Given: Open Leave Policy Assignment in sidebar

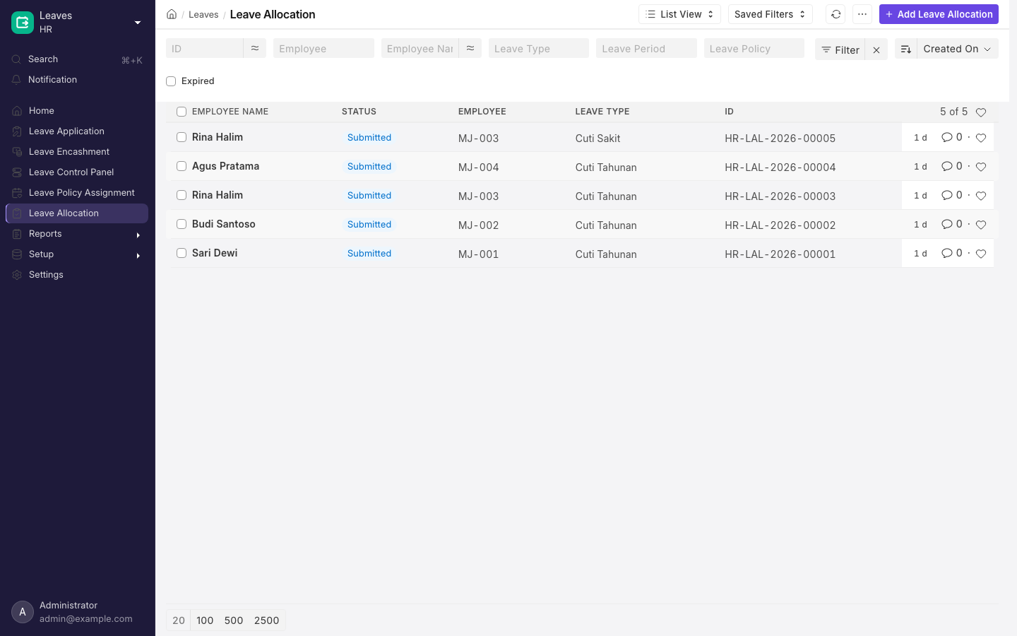Looking at the screenshot, I should click(x=76, y=193).
